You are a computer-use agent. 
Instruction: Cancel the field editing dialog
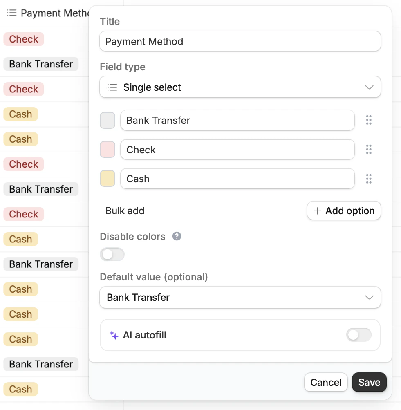(326, 382)
